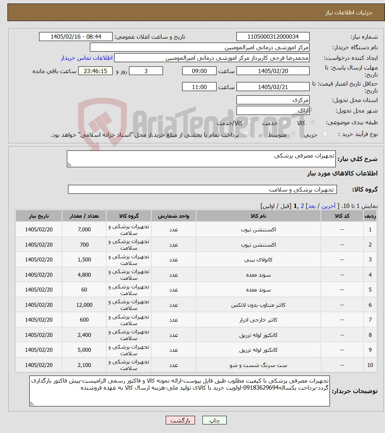Screen dimensions: 385x433
Task: Select the کالا radio button
Action: pyautogui.click(x=312, y=122)
